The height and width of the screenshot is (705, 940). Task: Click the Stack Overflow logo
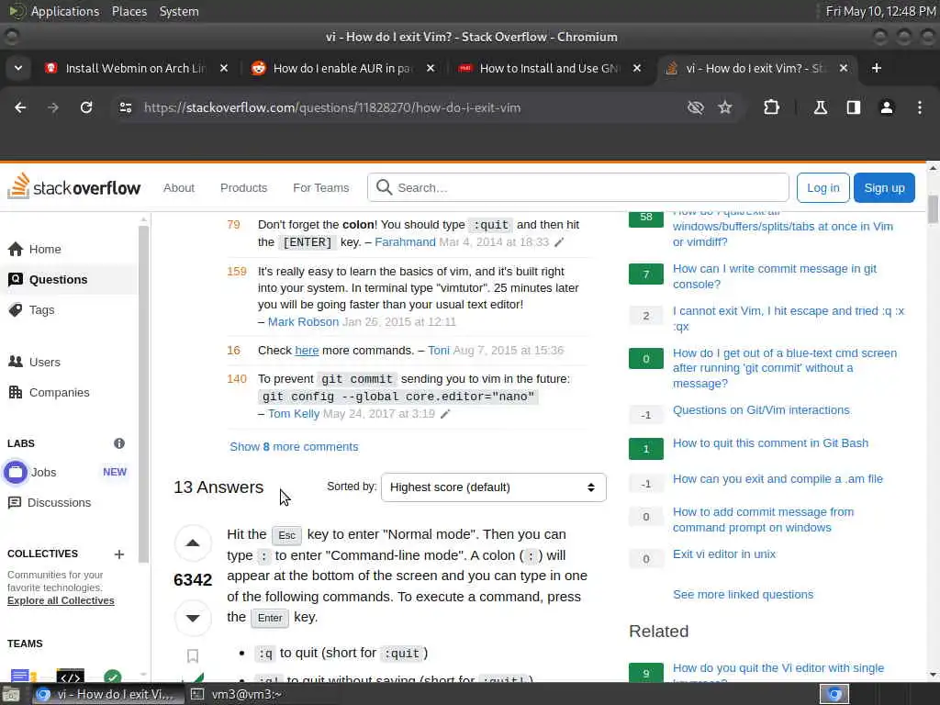point(73,187)
